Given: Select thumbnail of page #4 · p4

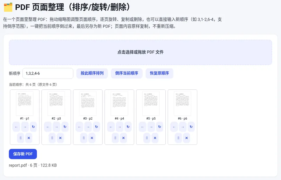Looking at the screenshot, I should 119,103.
